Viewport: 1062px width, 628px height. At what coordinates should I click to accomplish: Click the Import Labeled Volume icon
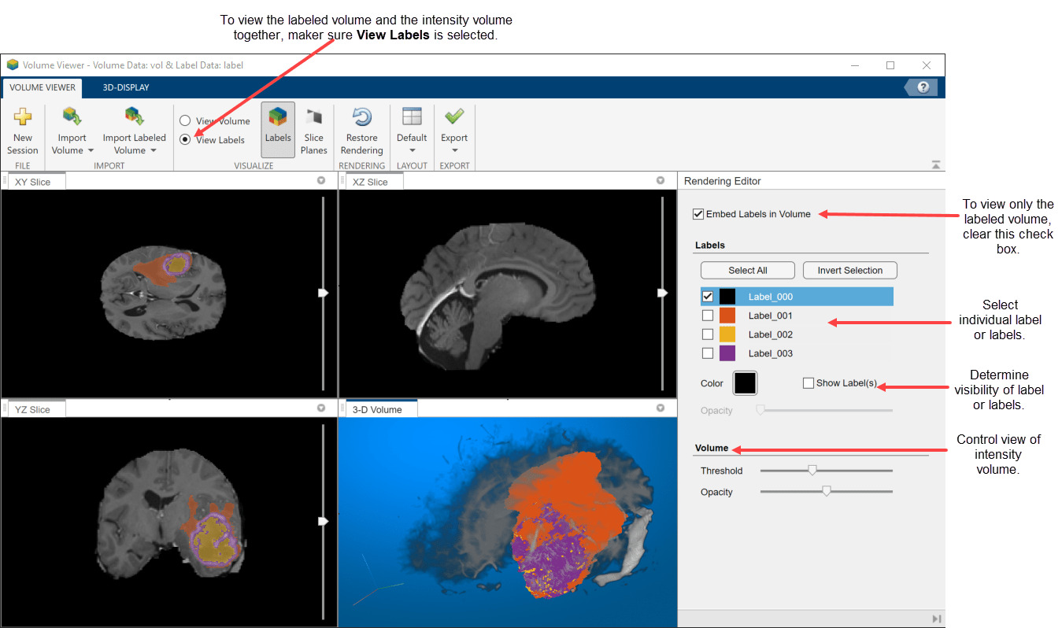(x=134, y=117)
